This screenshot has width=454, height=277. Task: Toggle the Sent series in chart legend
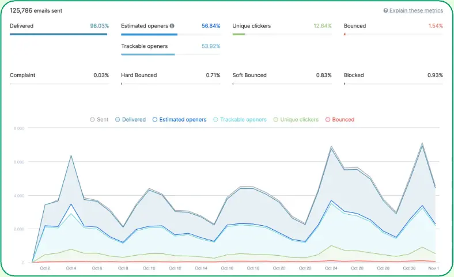pyautogui.click(x=99, y=120)
